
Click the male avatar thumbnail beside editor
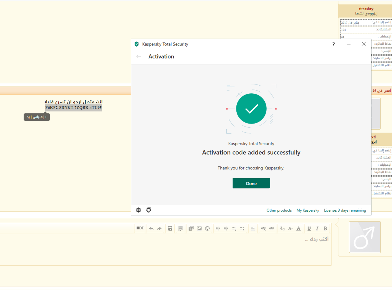click(365, 237)
